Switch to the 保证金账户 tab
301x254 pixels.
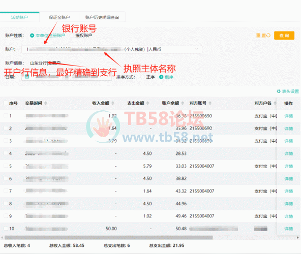point(59,17)
